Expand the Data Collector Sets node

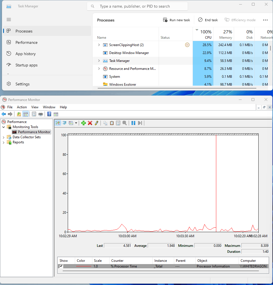tap(4, 137)
